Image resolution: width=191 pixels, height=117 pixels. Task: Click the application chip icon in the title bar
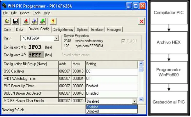coord(4,5)
